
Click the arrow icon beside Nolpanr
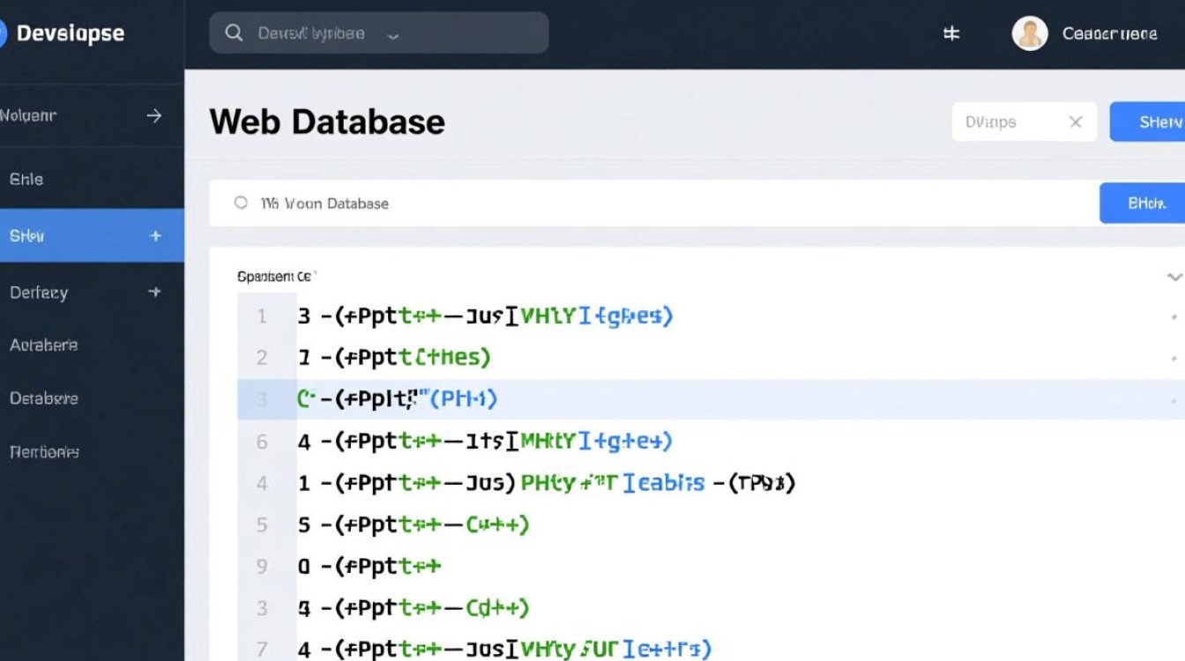154,115
